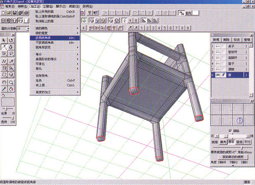Image resolution: width=255 pixels, height=185 pixels.
Task: Toggle visibility eye of selected layer 6
Action: point(218,75)
